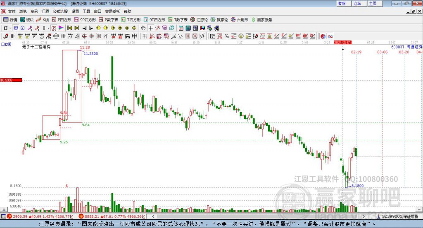This screenshot has width=423, height=228.
Task: Click the SZ399001 深证成指 status entry
Action: [x=400, y=216]
